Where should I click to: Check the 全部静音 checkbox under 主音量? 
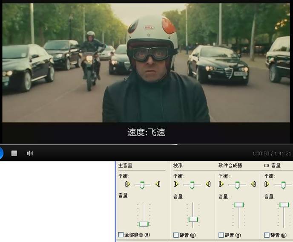pyautogui.click(x=121, y=234)
